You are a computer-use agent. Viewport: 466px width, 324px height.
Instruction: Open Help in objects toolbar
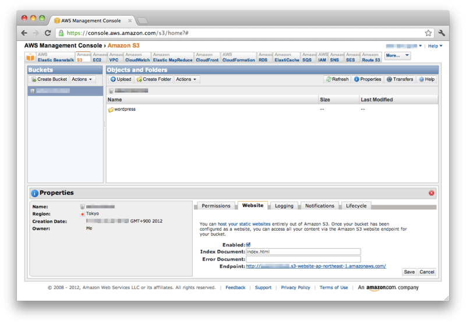[x=427, y=79]
